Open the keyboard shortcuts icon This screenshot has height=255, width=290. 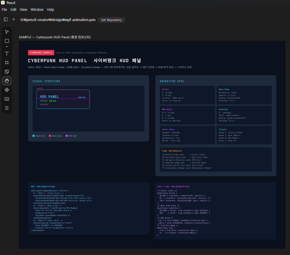(x=7, y=99)
